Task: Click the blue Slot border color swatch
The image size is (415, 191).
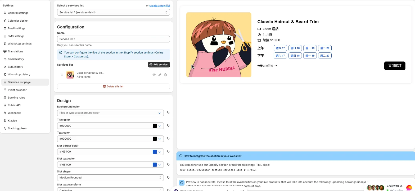Action: point(155,152)
